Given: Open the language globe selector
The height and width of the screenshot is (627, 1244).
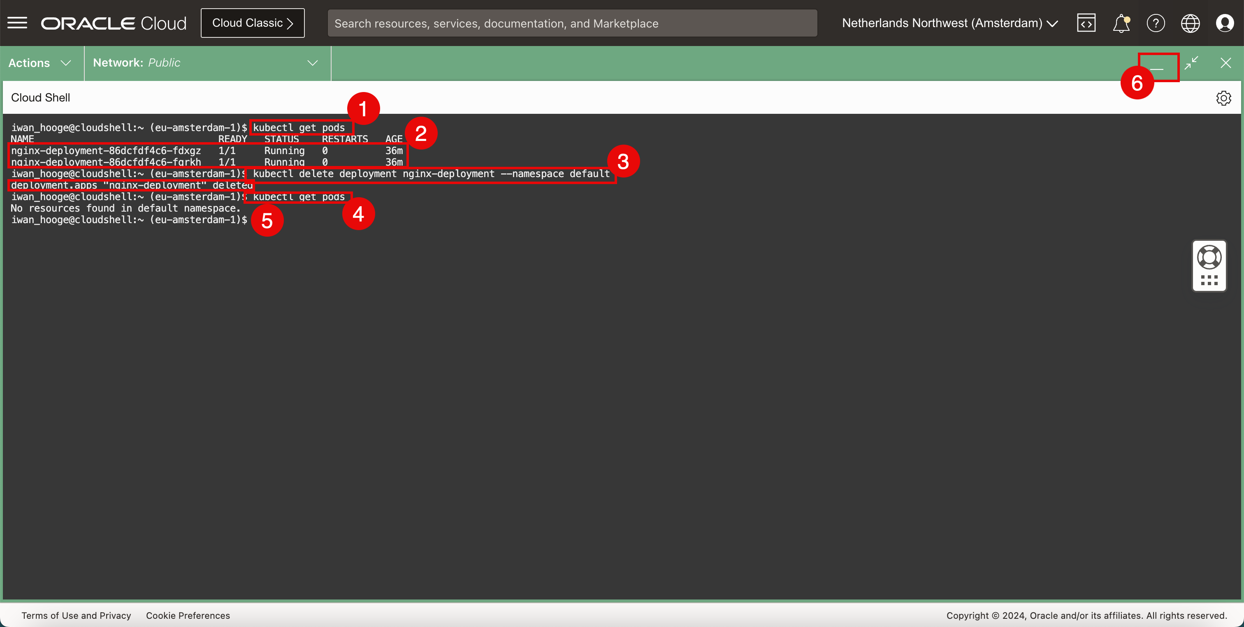Looking at the screenshot, I should point(1190,23).
